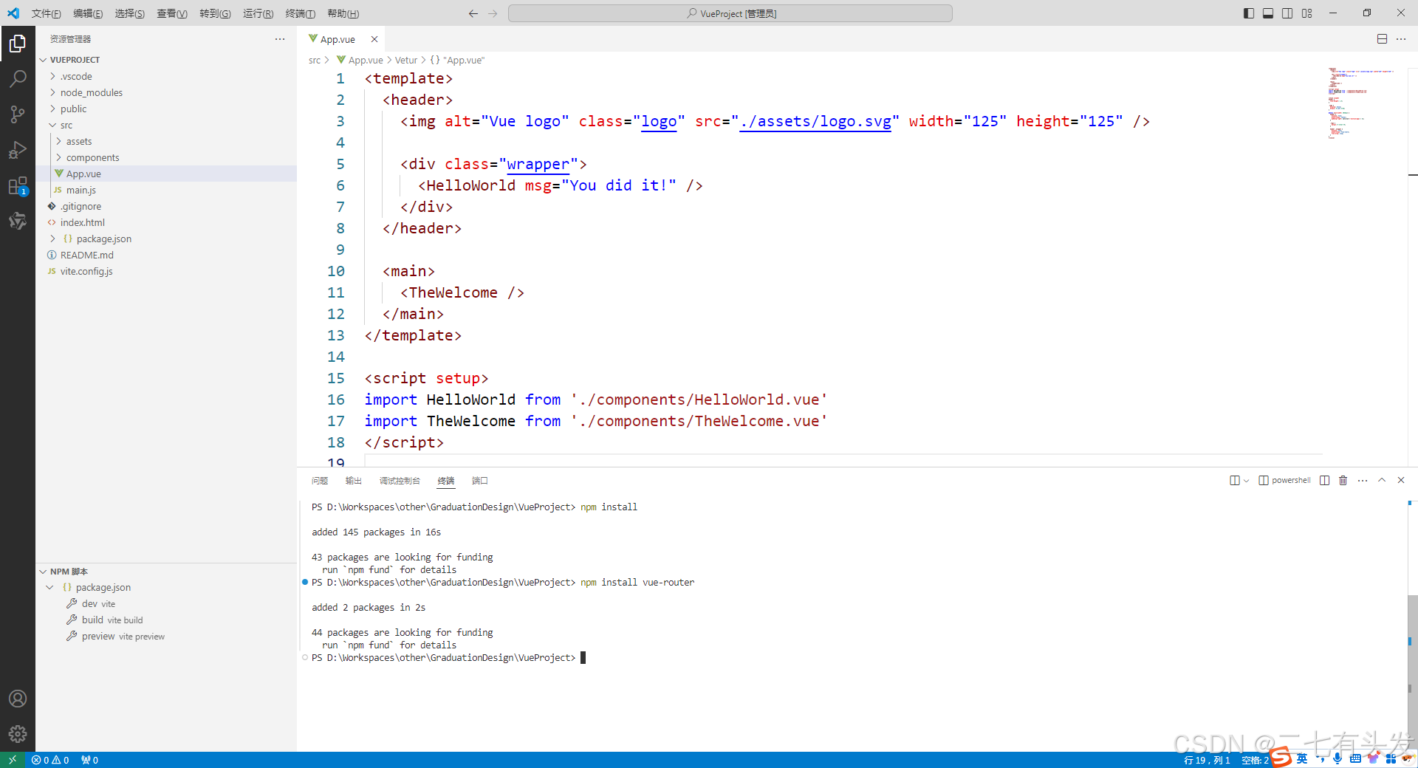The width and height of the screenshot is (1418, 768).
Task: Expand the components folder
Action: pyautogui.click(x=166, y=157)
